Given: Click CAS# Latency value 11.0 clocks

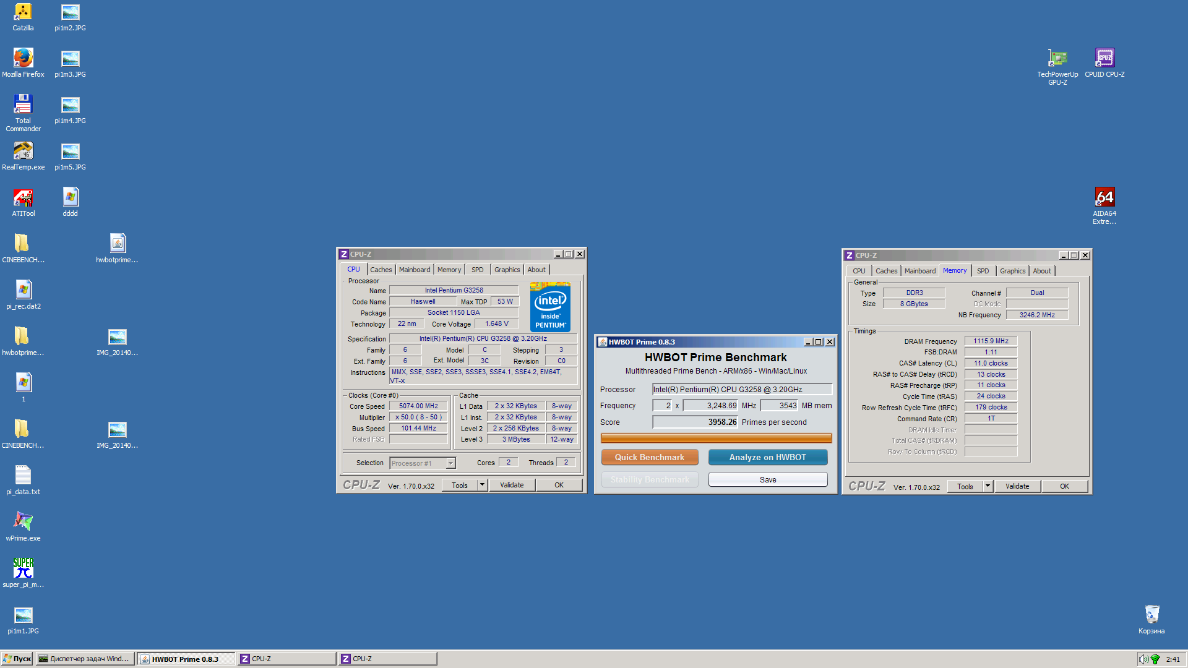Looking at the screenshot, I should tap(991, 363).
